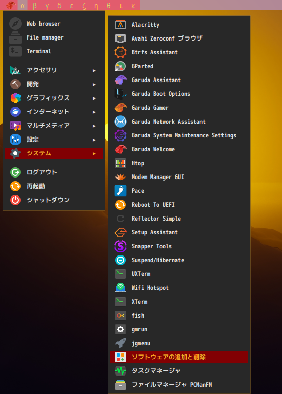Launch Garuda Gamer icon

pos(120,108)
